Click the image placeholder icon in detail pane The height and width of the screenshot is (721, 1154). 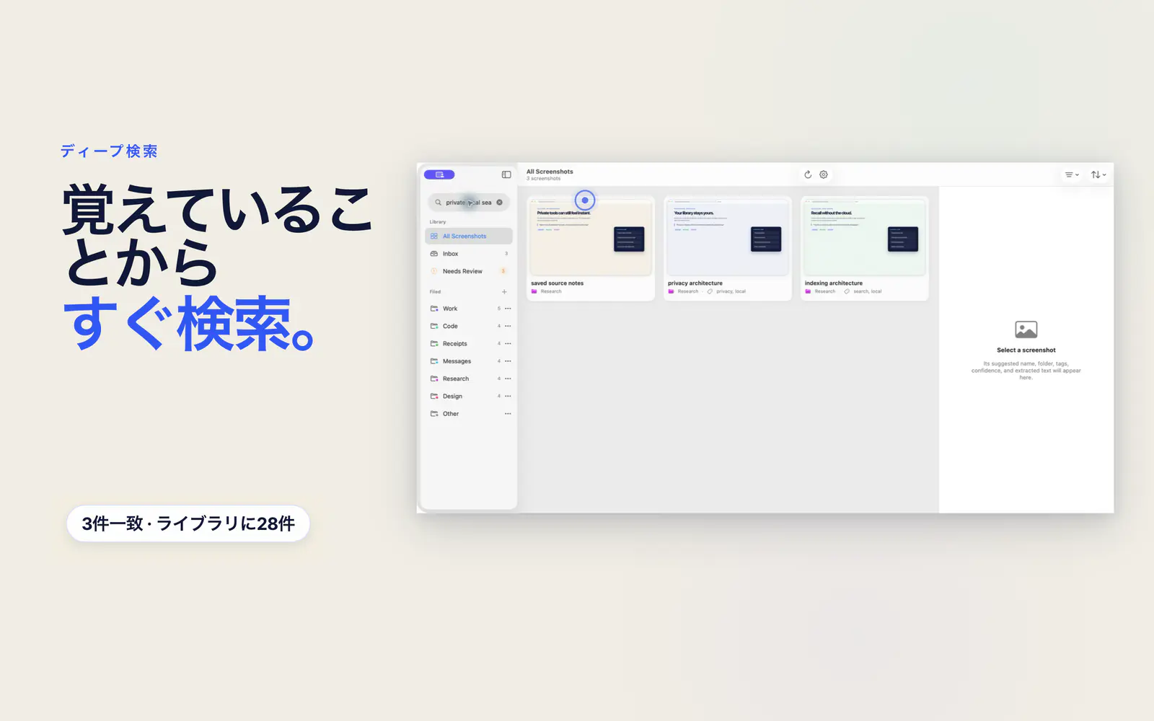coord(1026,329)
